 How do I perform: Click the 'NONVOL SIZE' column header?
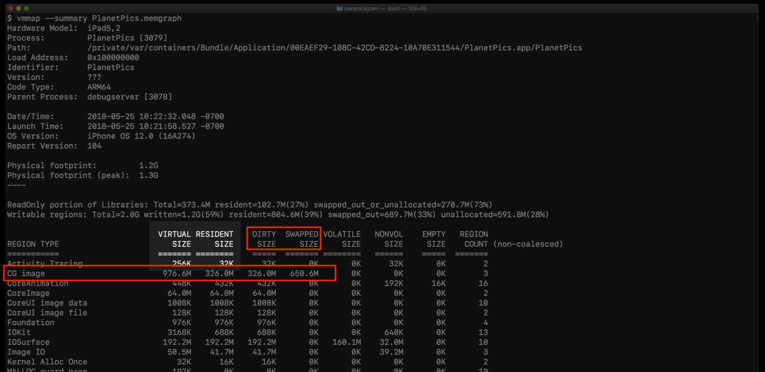tap(389, 239)
